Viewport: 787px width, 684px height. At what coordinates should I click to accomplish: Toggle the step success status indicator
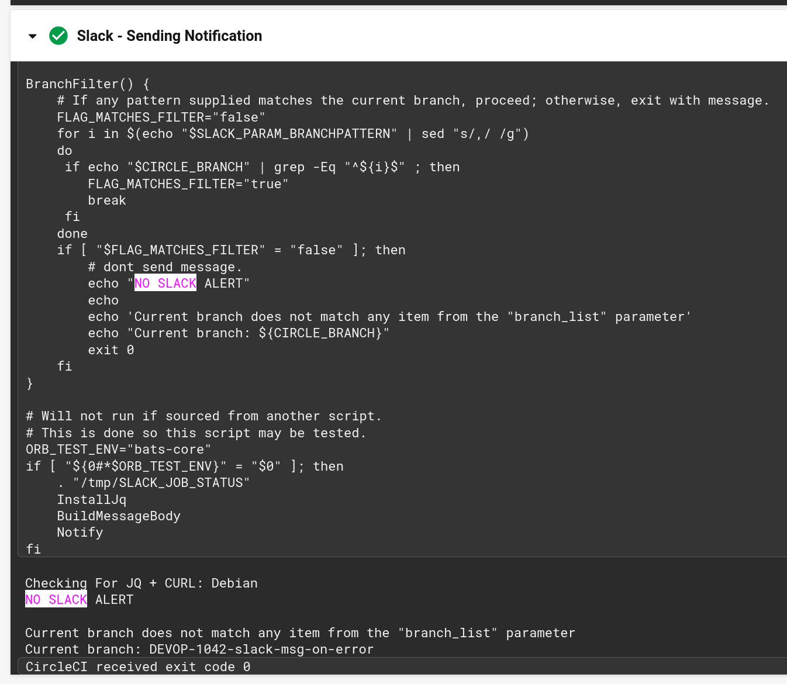point(58,36)
